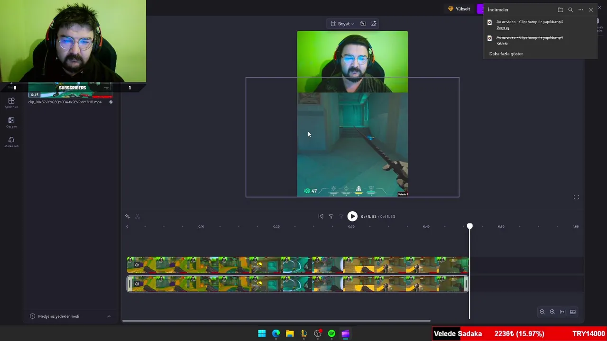Click the webcam overlay in preview canvas
The height and width of the screenshot is (341, 607).
tap(352, 62)
